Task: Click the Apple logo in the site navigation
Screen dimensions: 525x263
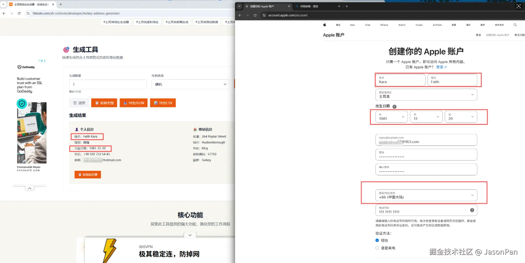Action: pos(324,25)
